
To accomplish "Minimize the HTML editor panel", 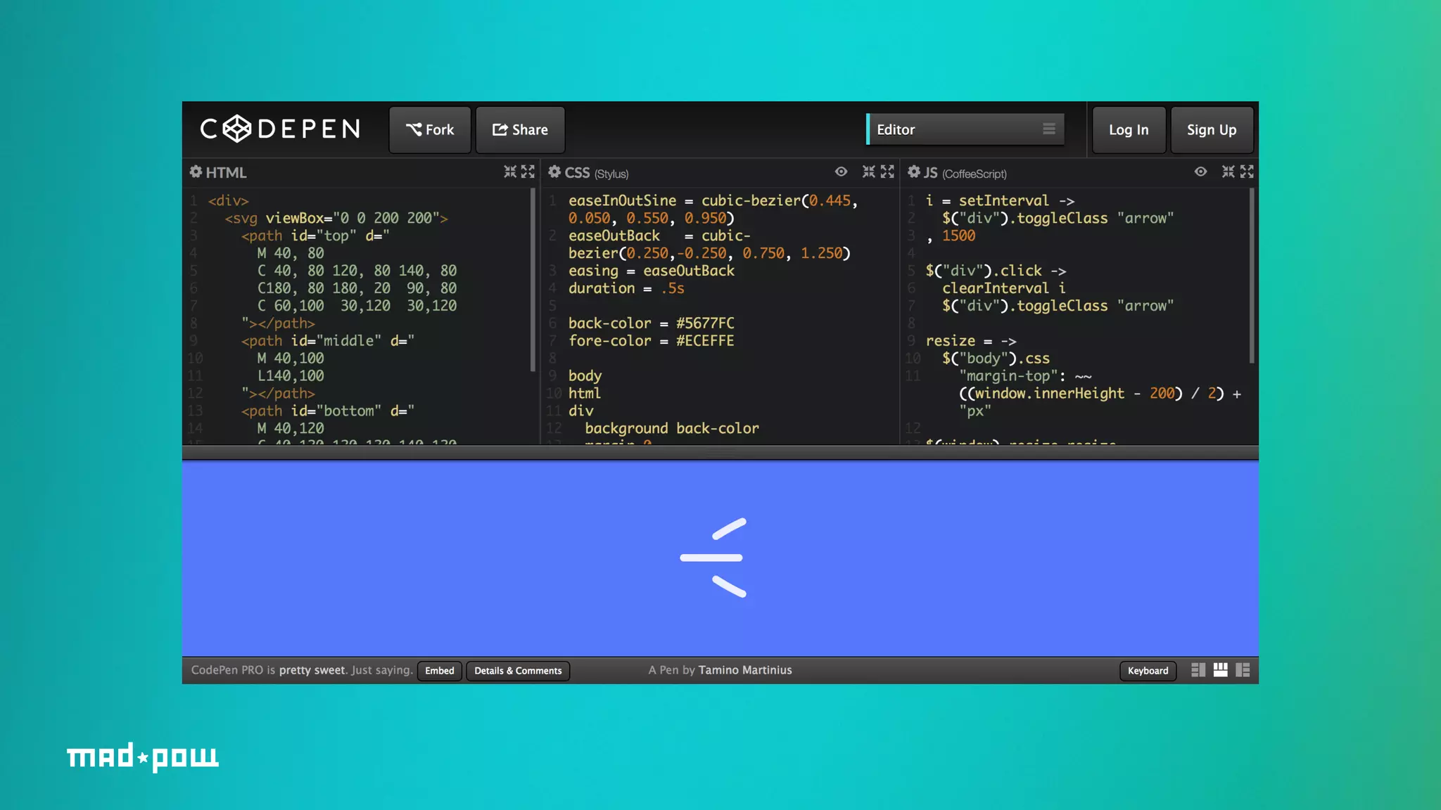I will [x=510, y=172].
